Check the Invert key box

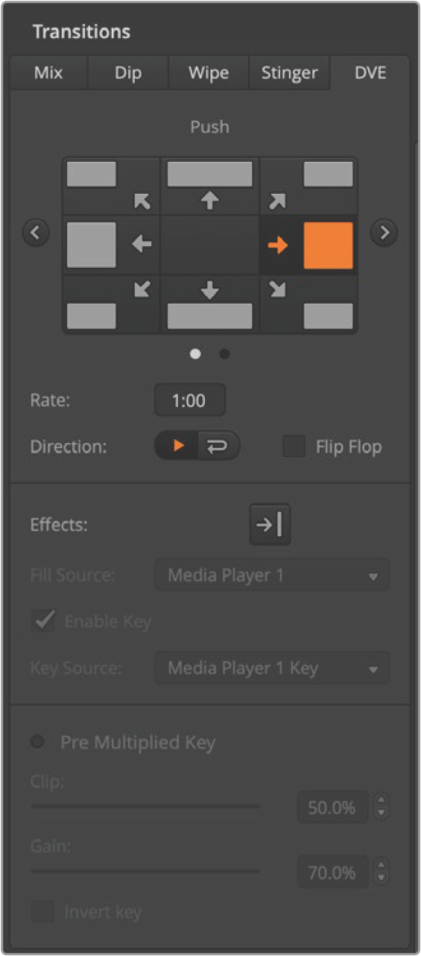click(x=43, y=911)
